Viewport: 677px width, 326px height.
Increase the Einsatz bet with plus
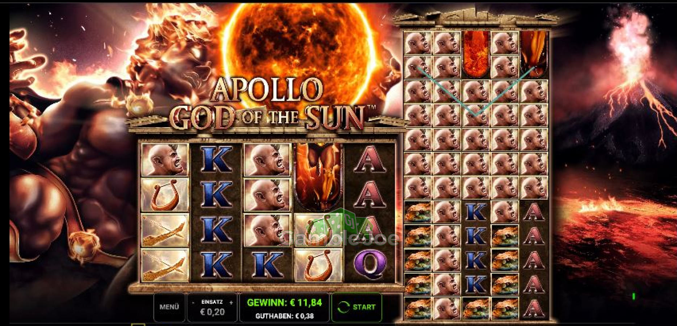pyautogui.click(x=231, y=302)
